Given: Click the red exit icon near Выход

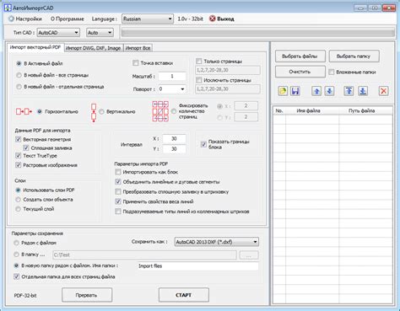Looking at the screenshot, I should [213, 19].
